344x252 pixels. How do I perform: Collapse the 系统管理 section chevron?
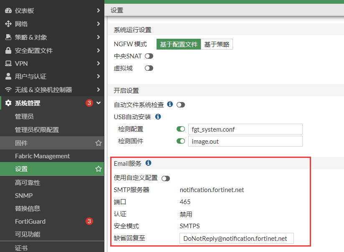click(99, 103)
